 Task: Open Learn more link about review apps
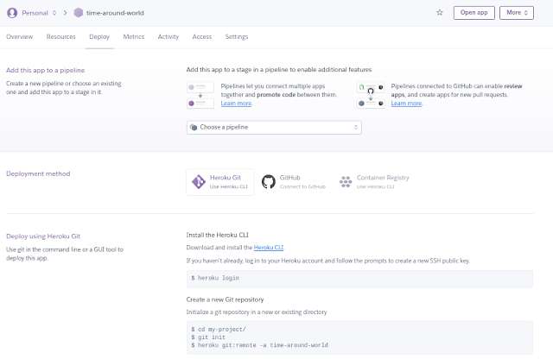coord(406,104)
